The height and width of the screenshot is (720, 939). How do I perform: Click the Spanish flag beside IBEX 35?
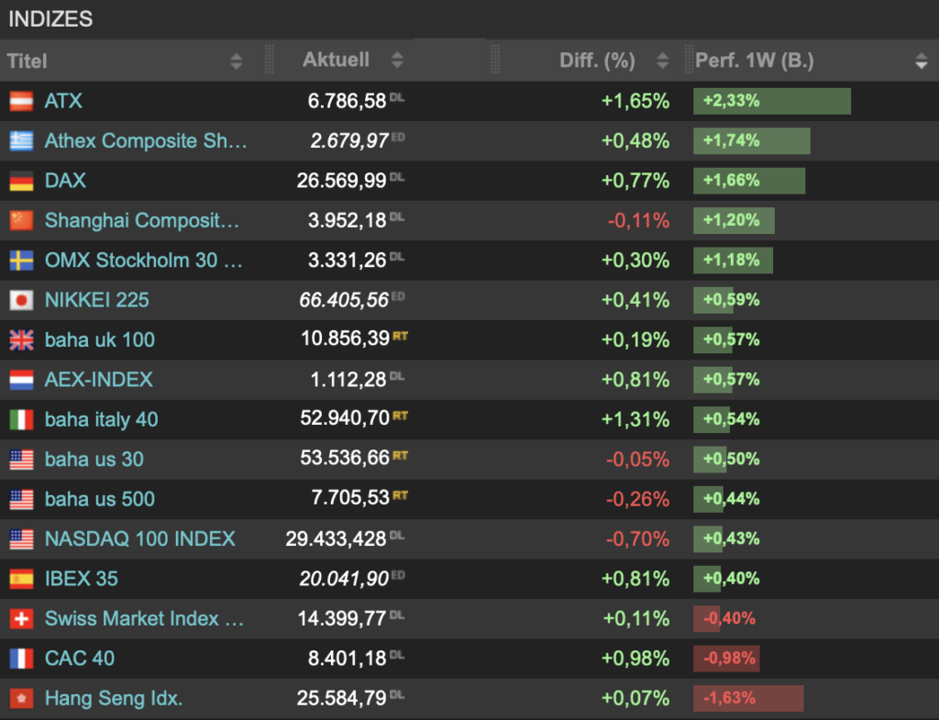(x=22, y=580)
